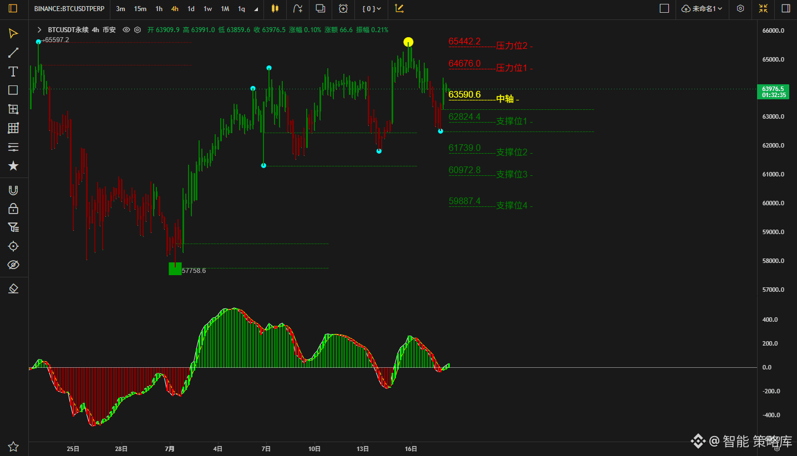797x456 pixels.
Task: Click the fullscreen square icon
Action: (664, 8)
